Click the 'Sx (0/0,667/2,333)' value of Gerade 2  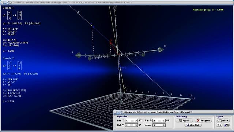point(14,91)
